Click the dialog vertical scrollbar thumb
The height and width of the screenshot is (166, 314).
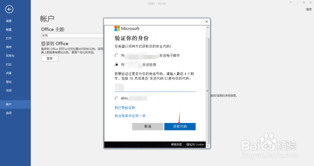pos(208,91)
